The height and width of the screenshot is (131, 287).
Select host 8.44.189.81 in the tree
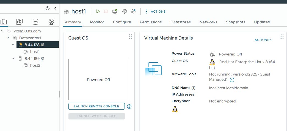[x=34, y=59]
